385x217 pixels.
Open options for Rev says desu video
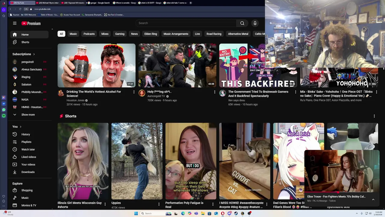click(x=295, y=92)
